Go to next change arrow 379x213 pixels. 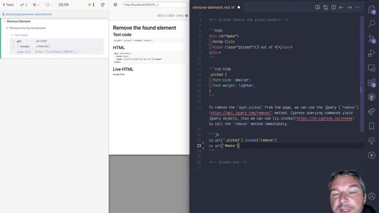(x=349, y=8)
